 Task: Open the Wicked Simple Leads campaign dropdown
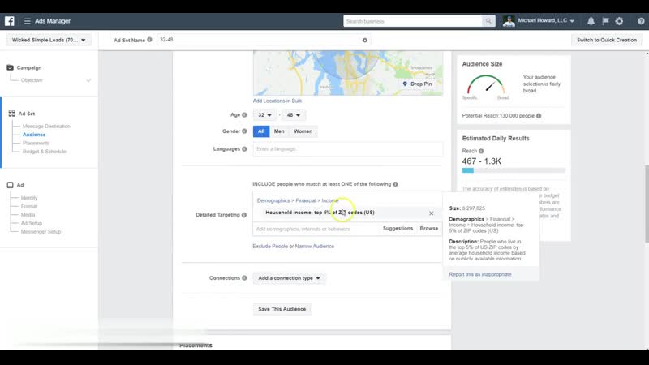click(x=49, y=40)
